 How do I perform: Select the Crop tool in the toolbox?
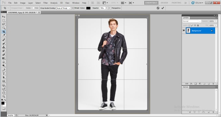click(x=4, y=32)
